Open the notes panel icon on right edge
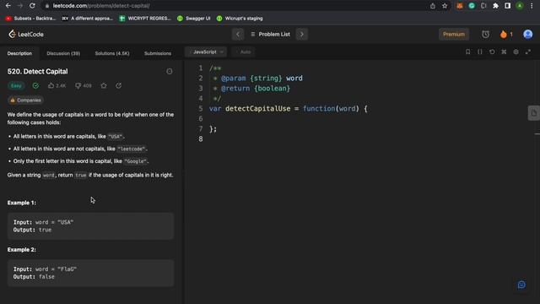The image size is (540, 304). pyautogui.click(x=533, y=113)
